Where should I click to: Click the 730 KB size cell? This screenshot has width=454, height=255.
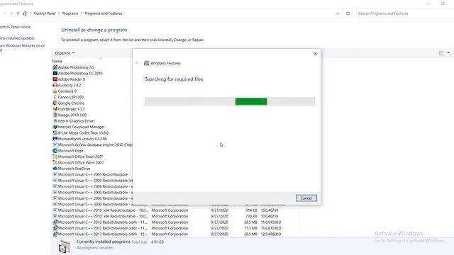[x=251, y=216]
